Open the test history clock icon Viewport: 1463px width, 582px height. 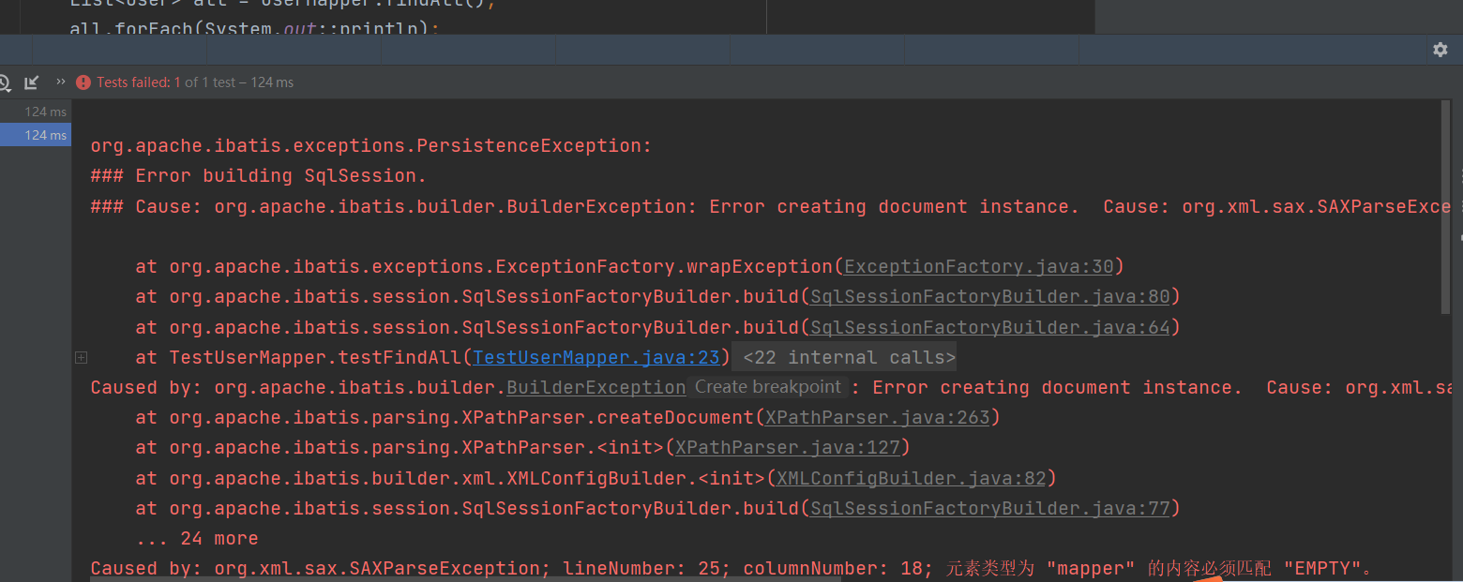3,82
